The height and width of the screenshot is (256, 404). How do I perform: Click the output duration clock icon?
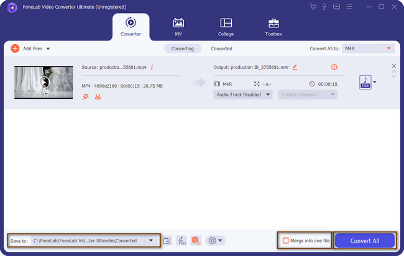312,84
